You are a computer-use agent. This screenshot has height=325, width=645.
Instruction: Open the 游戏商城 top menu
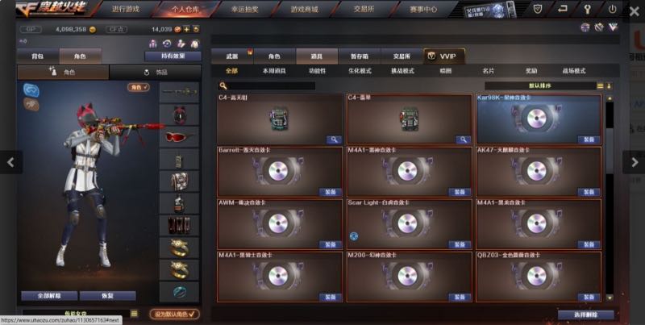click(305, 9)
